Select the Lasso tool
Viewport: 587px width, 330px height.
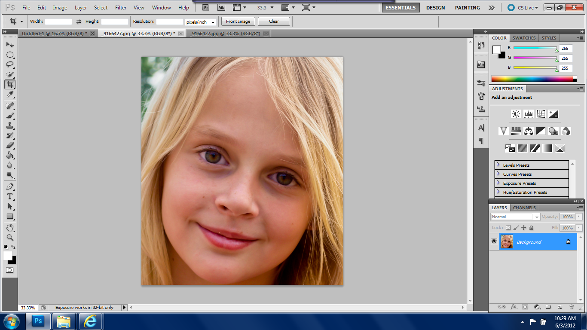(x=10, y=64)
